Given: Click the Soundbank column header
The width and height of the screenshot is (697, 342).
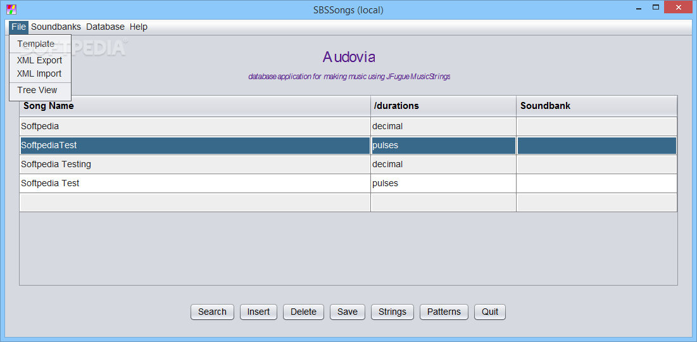Looking at the screenshot, I should click(x=596, y=106).
